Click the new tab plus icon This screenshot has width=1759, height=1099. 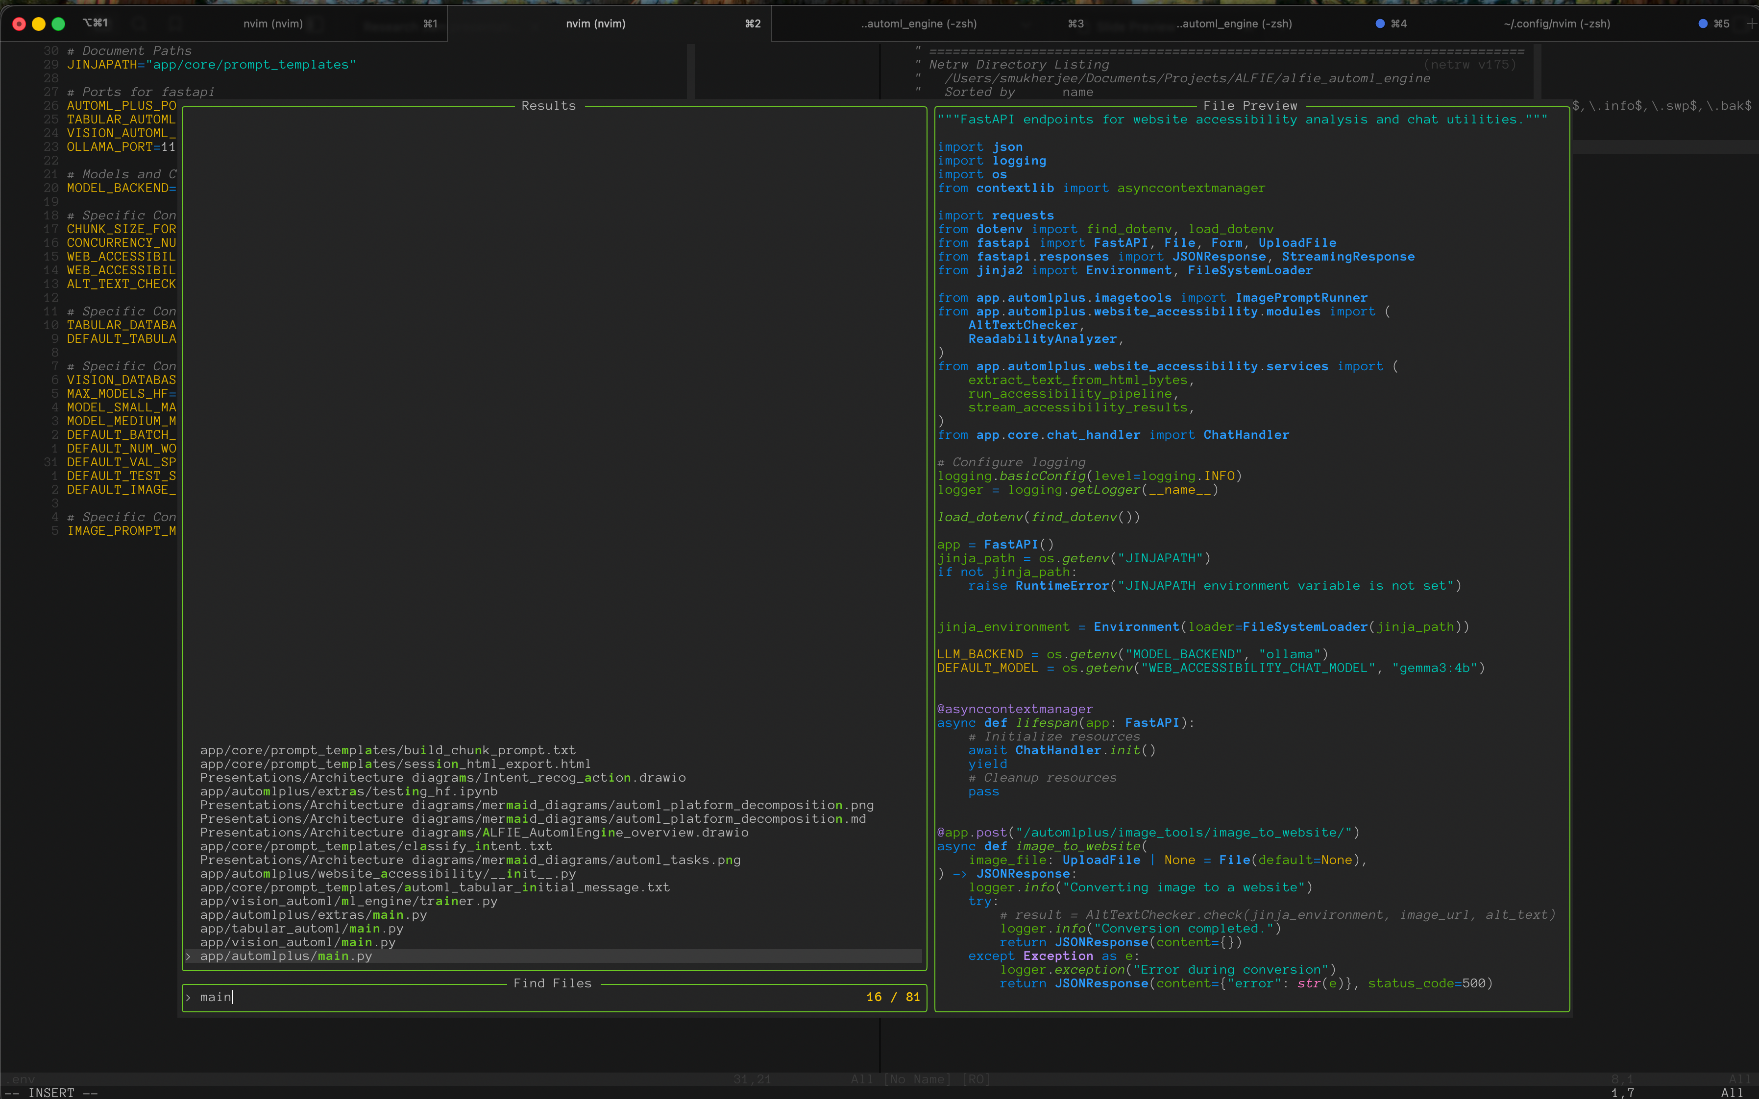click(1751, 23)
